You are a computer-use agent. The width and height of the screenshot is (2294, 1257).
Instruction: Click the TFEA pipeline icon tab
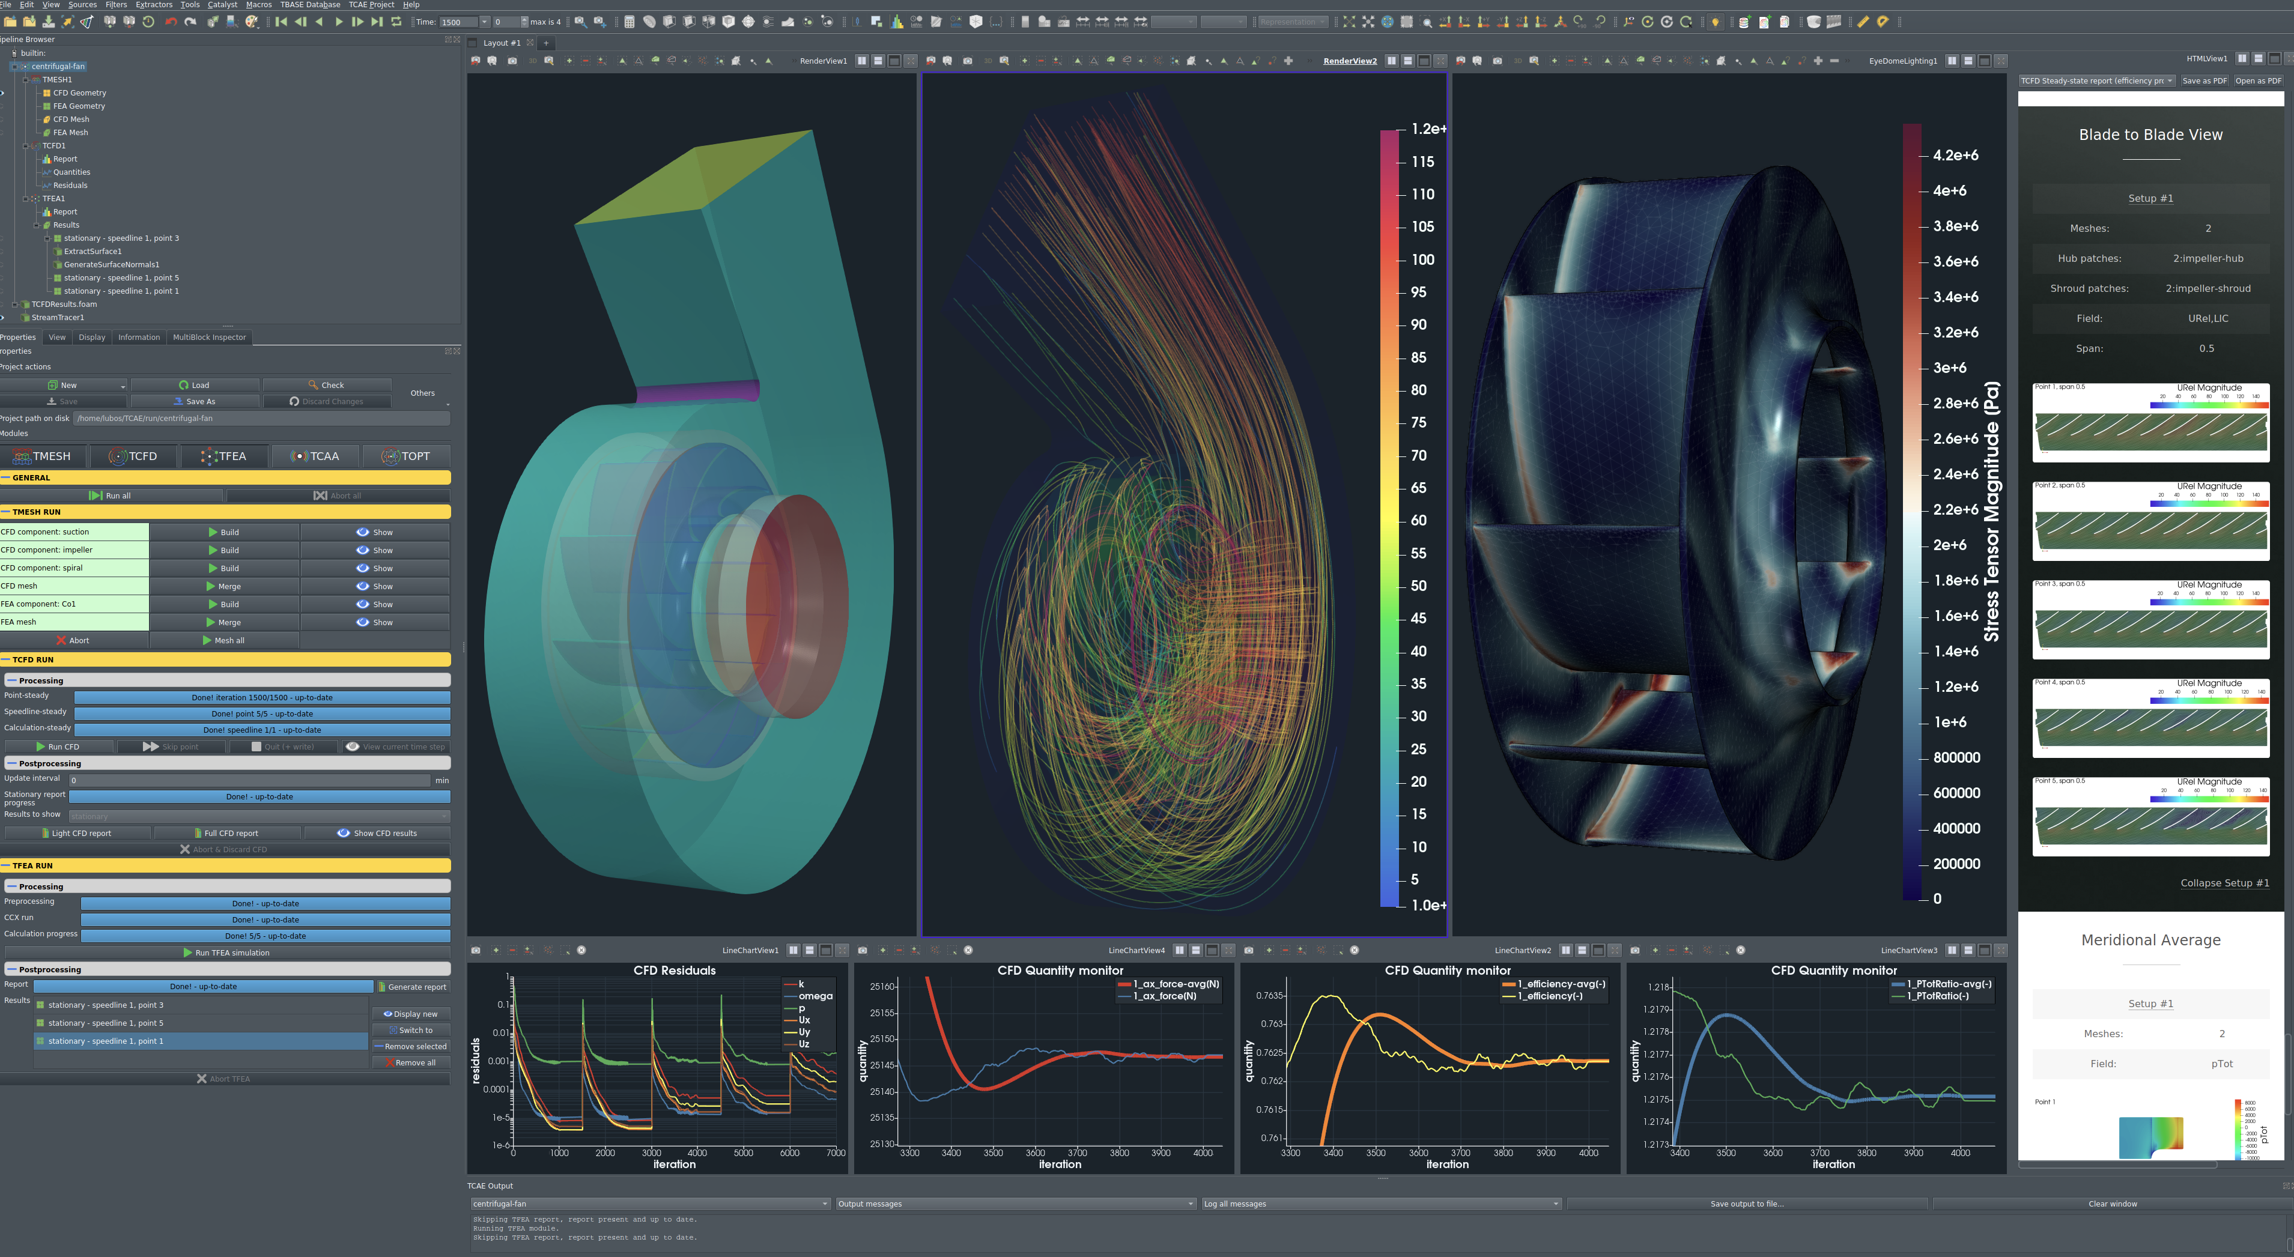pos(228,455)
